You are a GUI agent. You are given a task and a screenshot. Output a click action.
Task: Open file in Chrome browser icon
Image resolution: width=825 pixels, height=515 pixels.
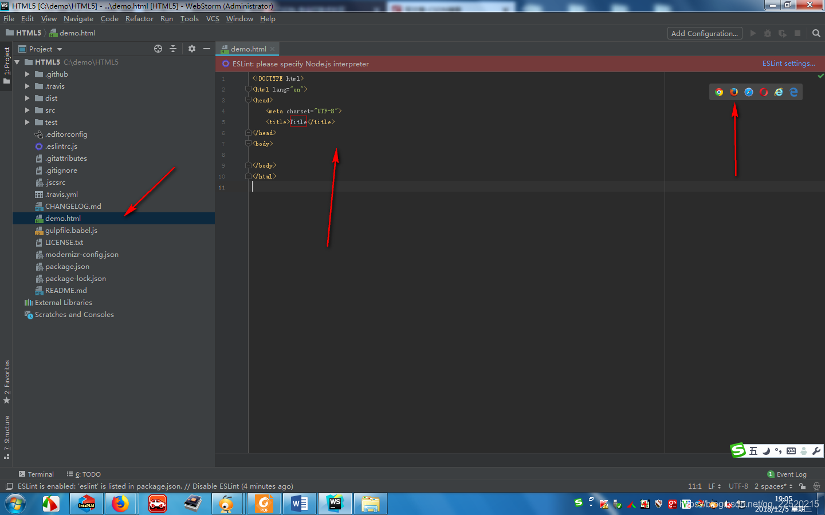tap(719, 92)
